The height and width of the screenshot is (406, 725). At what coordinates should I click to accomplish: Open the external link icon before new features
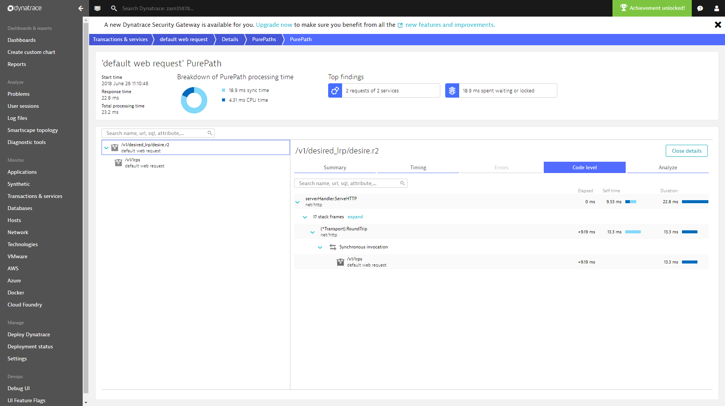click(400, 25)
